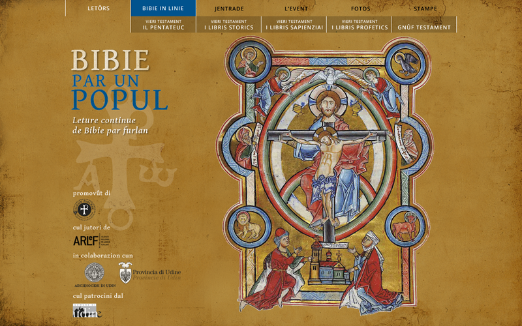Select the Bibie in linie tab
522x326 pixels.
tap(164, 8)
